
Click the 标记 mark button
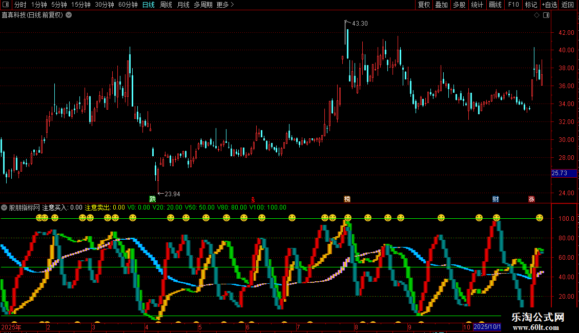(x=531, y=5)
